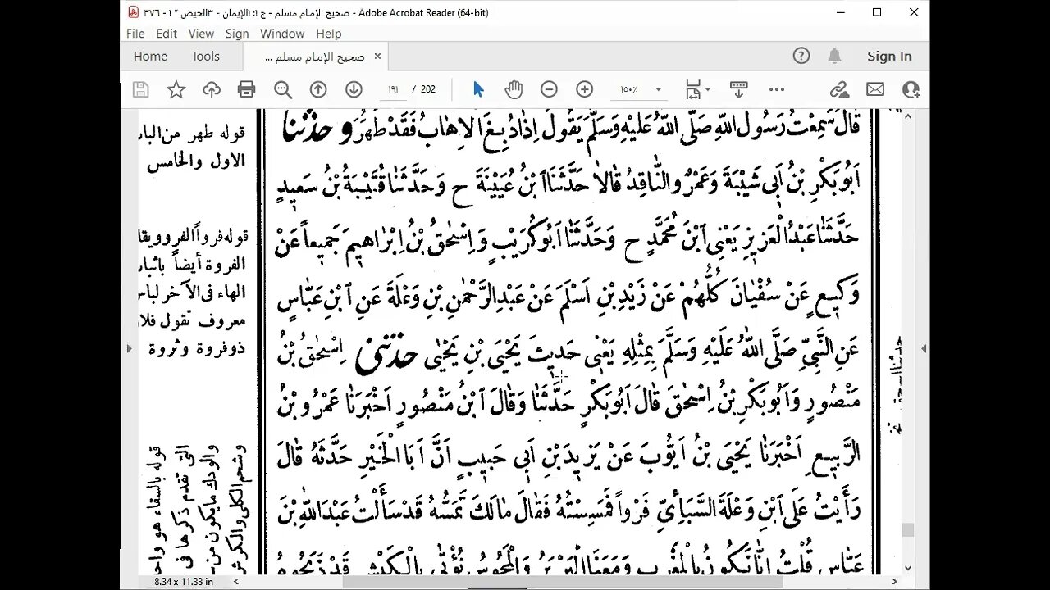Click the page number input field
1050x590 pixels.
pyautogui.click(x=393, y=89)
